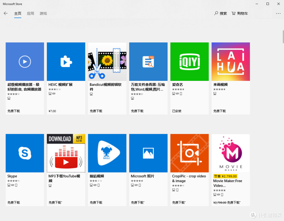Open the orange CropiPic app icon

point(189,153)
